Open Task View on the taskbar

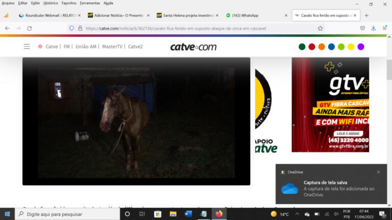tap(142, 214)
